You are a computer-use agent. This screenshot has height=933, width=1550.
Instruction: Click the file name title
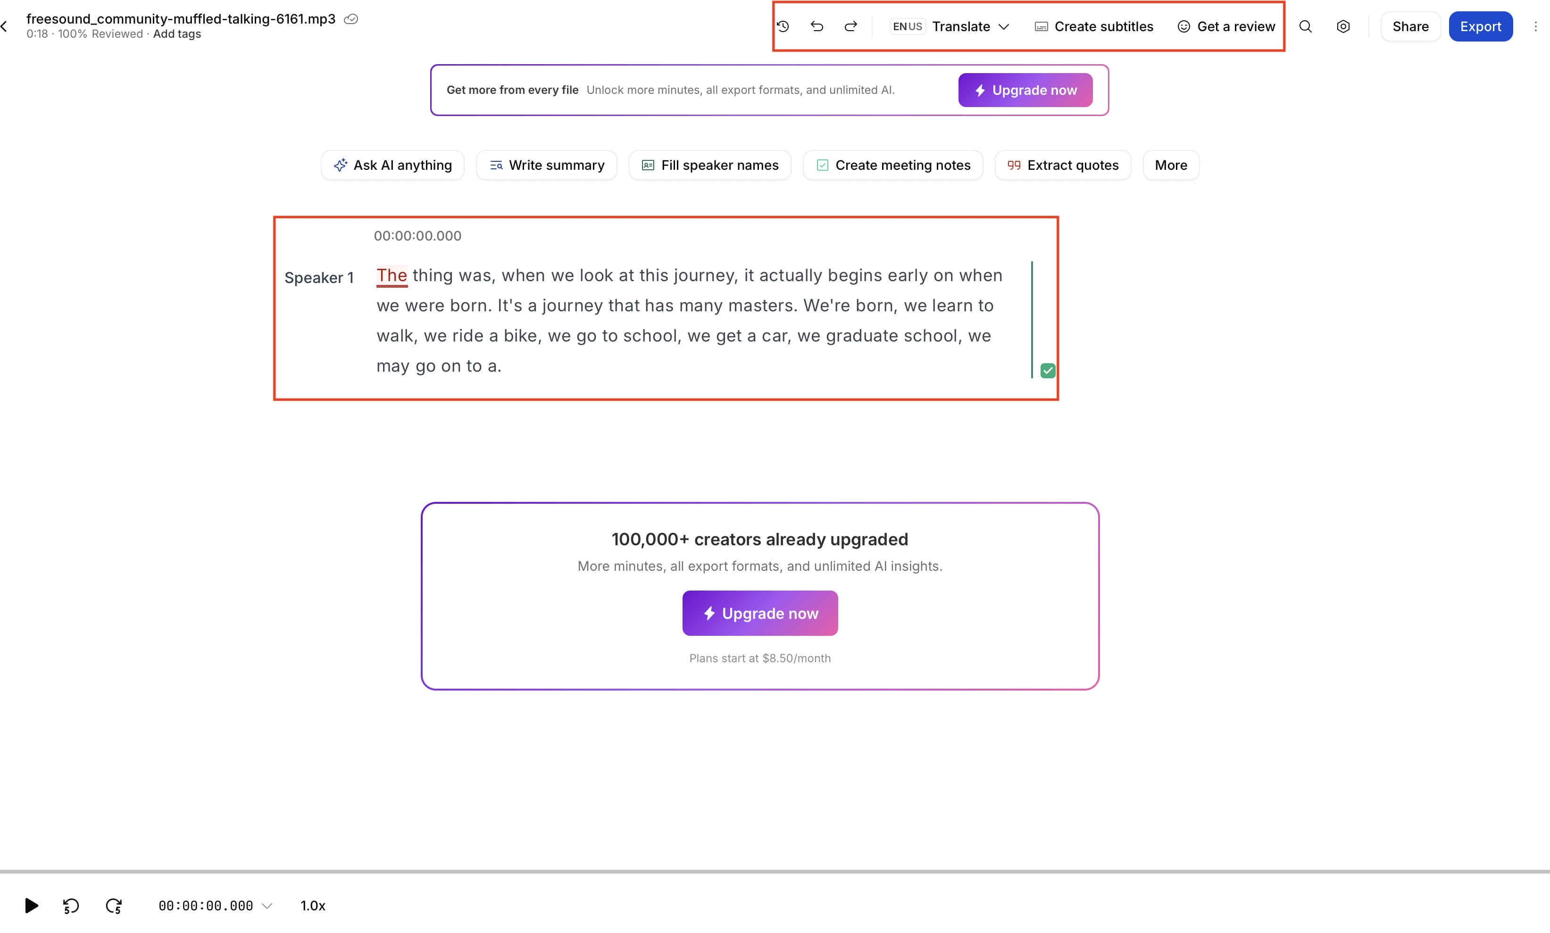(181, 19)
